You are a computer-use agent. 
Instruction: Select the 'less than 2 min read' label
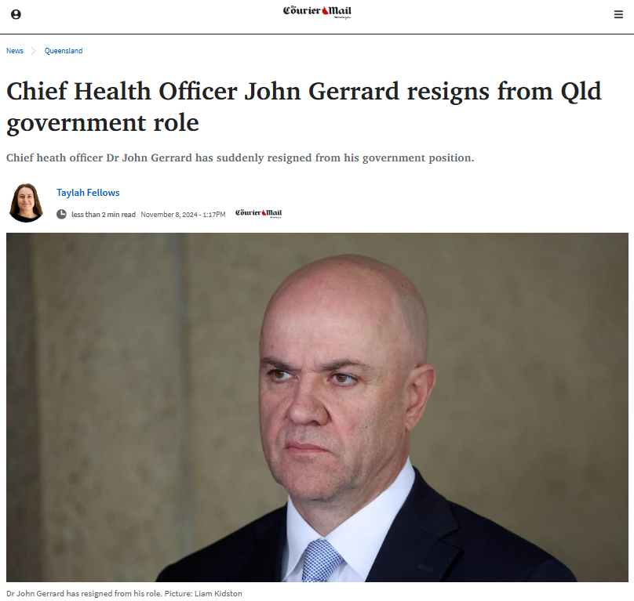click(103, 215)
